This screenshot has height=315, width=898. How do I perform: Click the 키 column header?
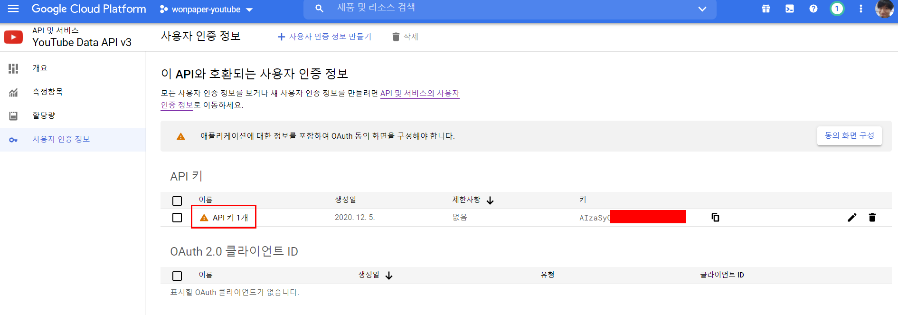tap(583, 200)
